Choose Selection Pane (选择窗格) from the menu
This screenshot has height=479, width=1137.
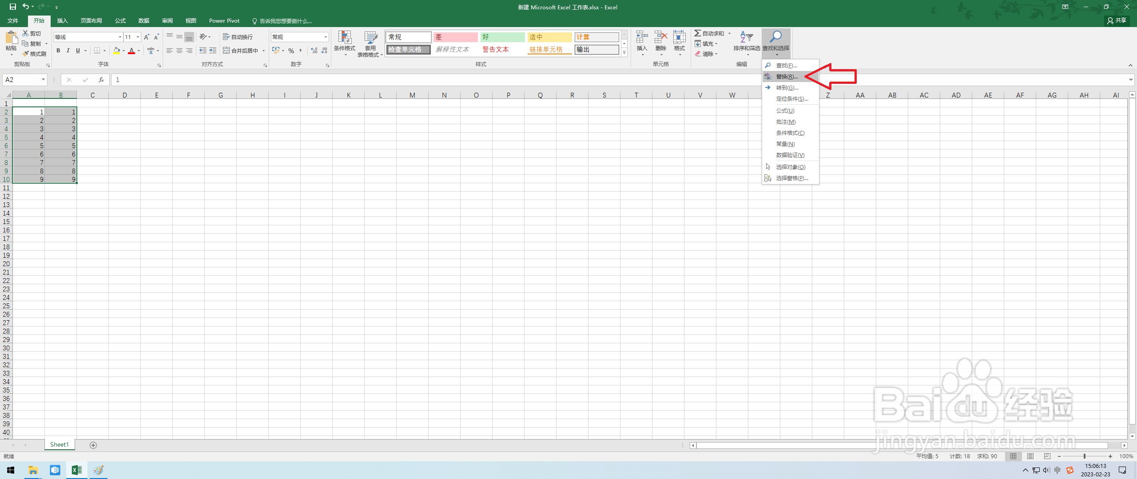tap(791, 178)
